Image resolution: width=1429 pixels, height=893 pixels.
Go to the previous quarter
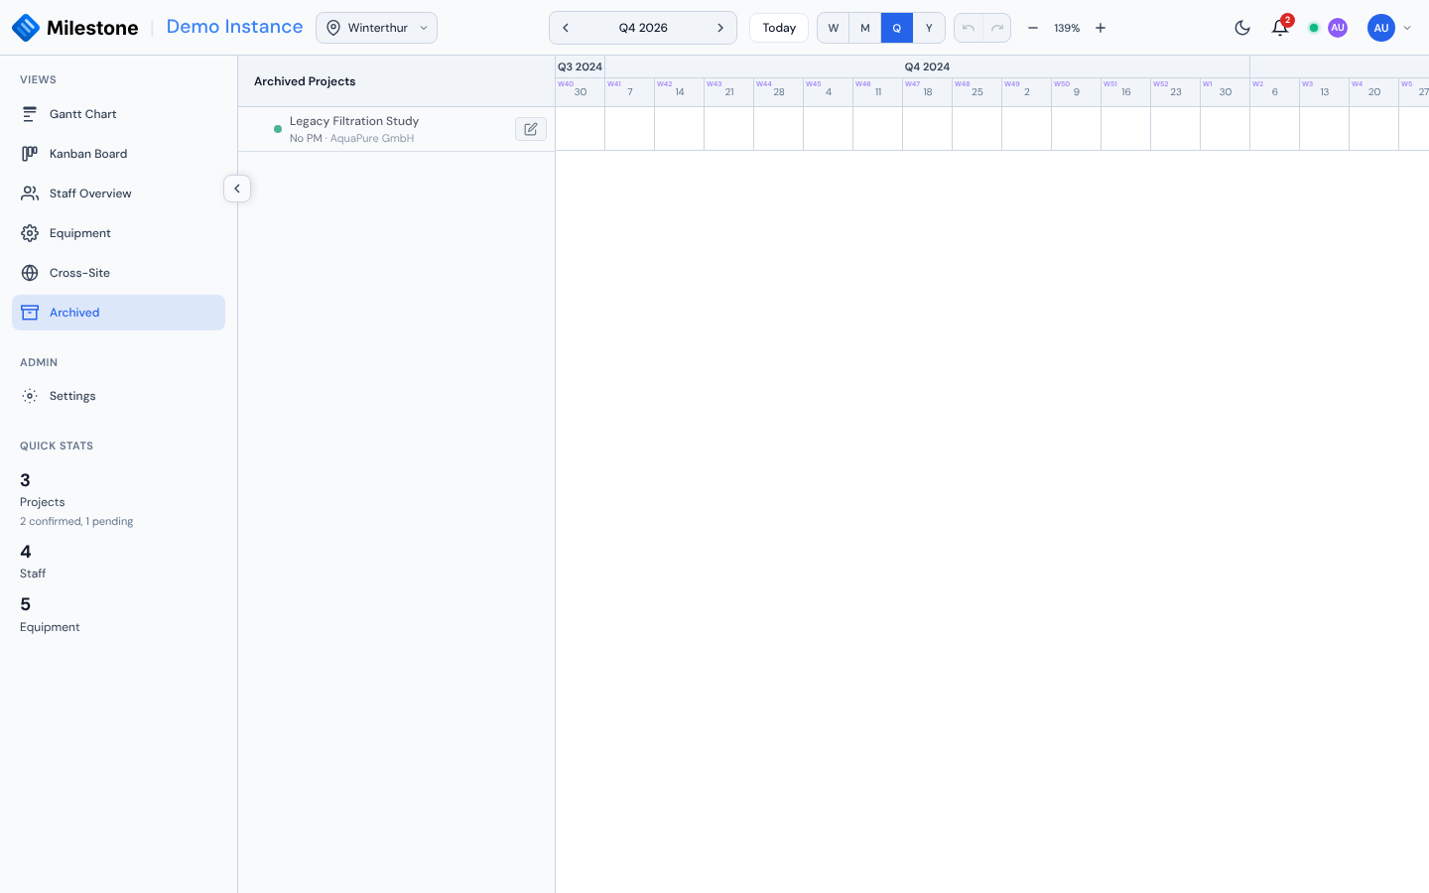(566, 28)
